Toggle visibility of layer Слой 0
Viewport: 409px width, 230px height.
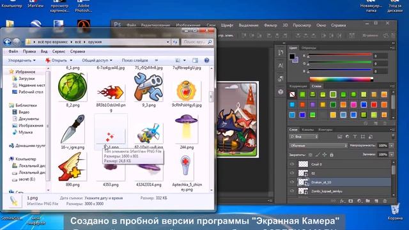click(292, 164)
